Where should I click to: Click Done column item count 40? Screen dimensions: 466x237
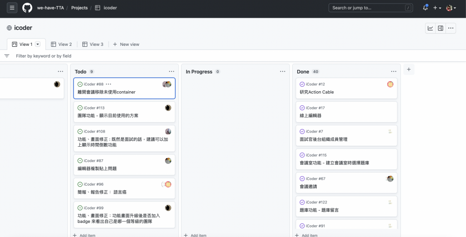point(316,72)
